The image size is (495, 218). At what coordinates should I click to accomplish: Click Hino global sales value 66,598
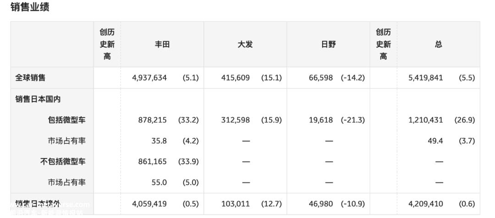(321, 77)
